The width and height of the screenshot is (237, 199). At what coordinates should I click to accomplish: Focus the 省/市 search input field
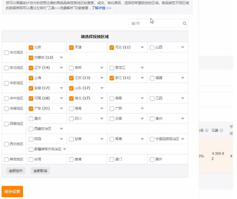pos(158,23)
